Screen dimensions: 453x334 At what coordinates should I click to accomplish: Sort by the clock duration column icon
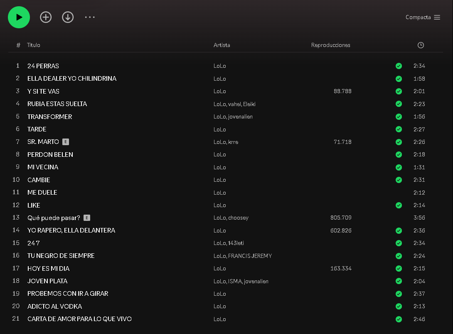point(421,45)
